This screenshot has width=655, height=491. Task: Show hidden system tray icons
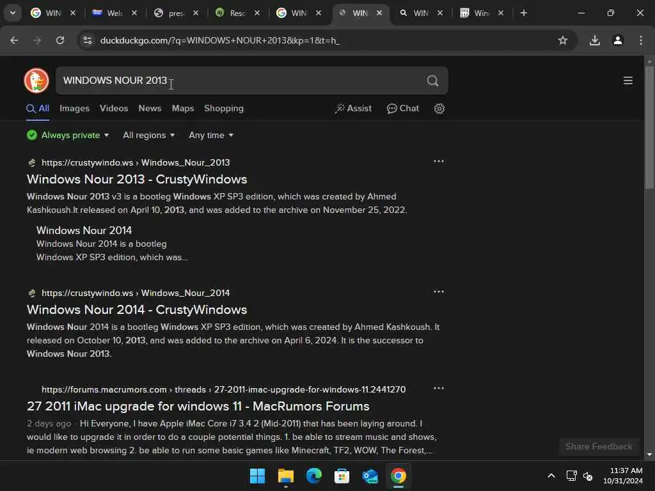click(x=551, y=476)
